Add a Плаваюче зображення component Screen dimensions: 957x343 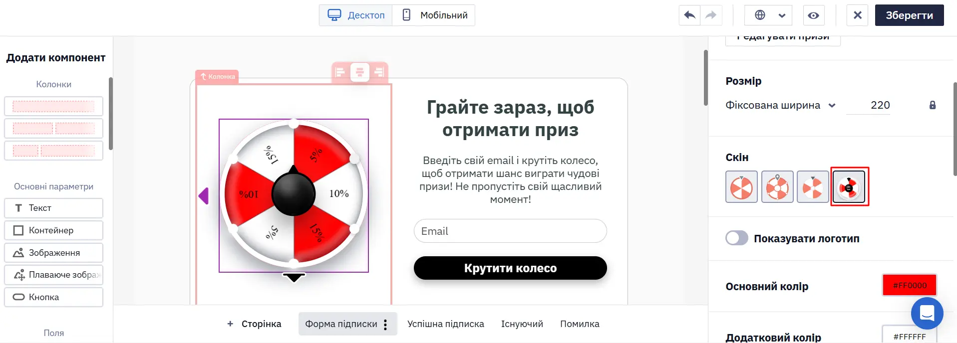point(53,275)
